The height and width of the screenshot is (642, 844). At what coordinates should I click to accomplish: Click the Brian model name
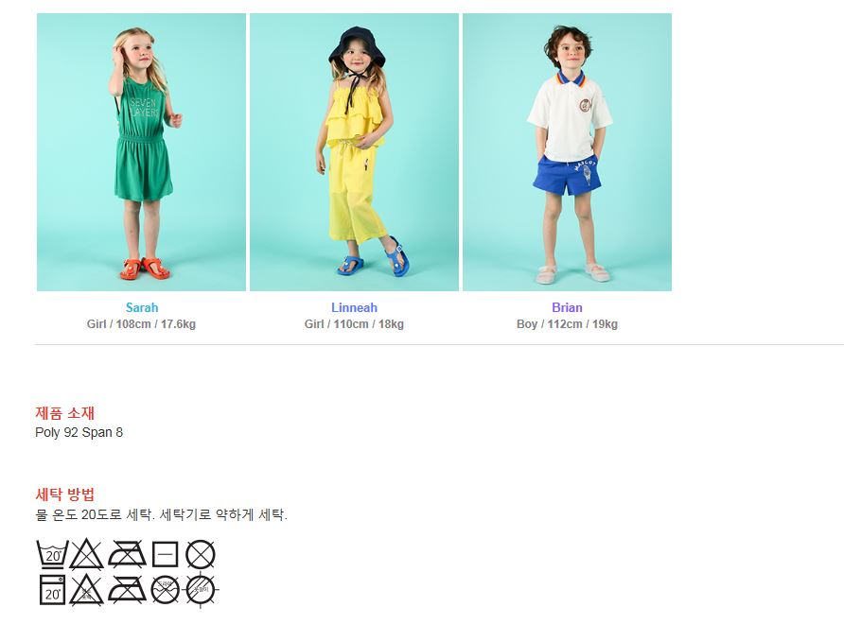[x=567, y=307]
